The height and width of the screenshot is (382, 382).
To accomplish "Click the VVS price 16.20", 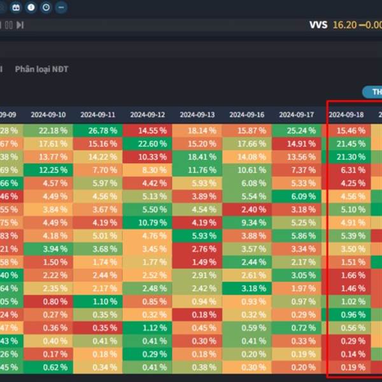I will click(x=344, y=25).
